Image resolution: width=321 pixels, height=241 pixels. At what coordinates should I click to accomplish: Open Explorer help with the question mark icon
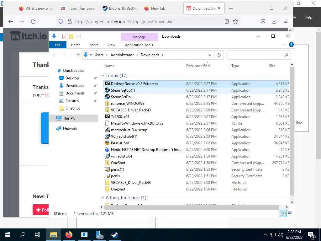click(x=291, y=45)
